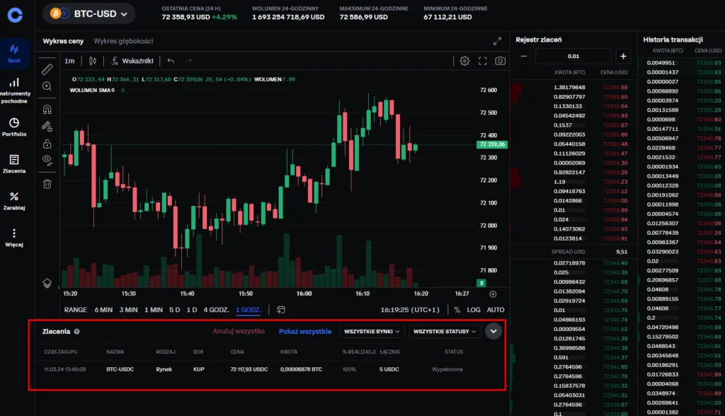Open Instrumenty pochodne section
Screen dimensions: 725x416
pyautogui.click(x=14, y=91)
